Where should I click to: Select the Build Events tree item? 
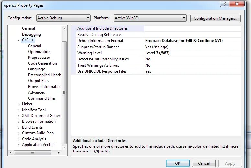32,127
